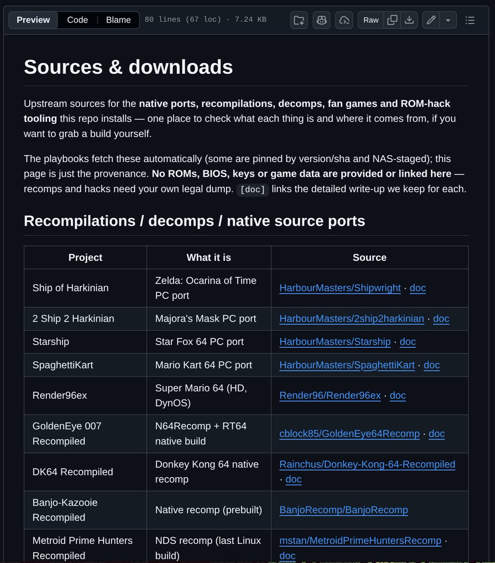The image size is (495, 563).
Task: Open doc link in Render96ex row
Action: pyautogui.click(x=398, y=396)
